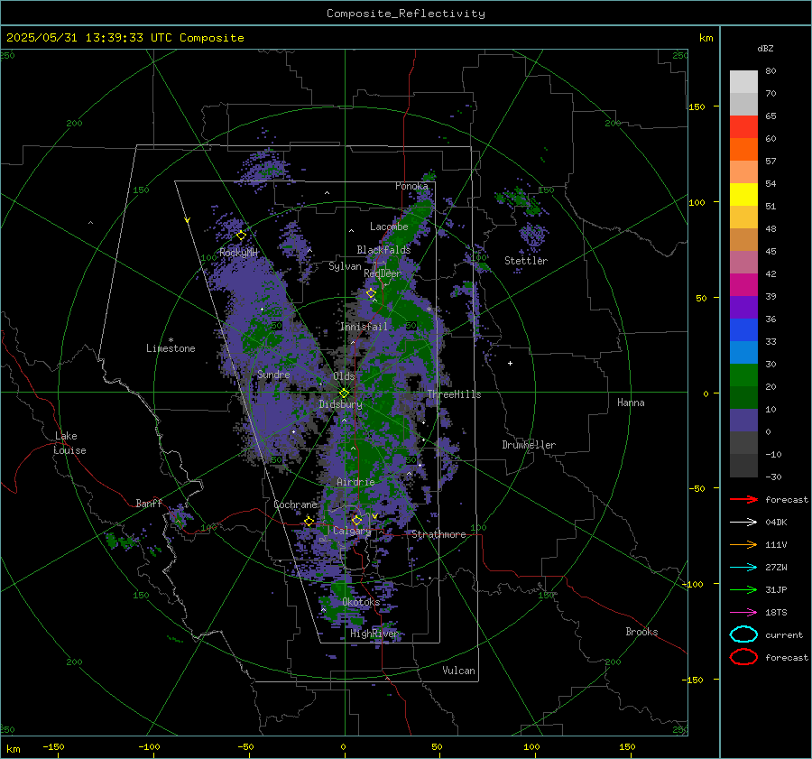Select the magenta 18TS arrow icon

[x=743, y=613]
